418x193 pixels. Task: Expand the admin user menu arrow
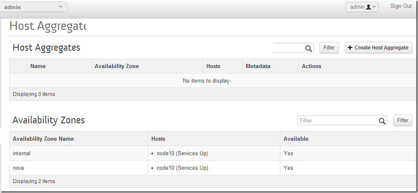coord(374,7)
